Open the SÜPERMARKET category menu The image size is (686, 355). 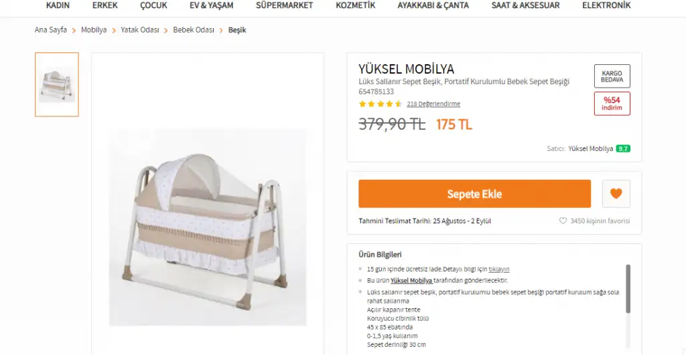(284, 5)
